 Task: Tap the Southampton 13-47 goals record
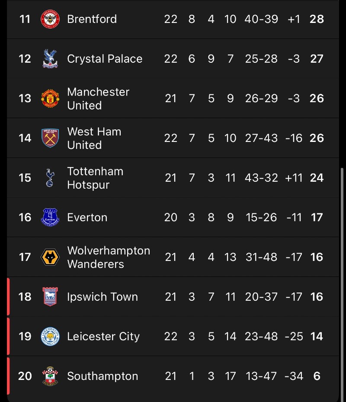point(261,376)
